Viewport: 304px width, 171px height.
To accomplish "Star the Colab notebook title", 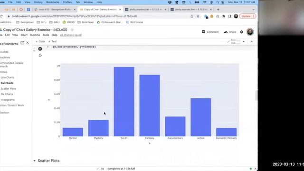I will (x=72, y=29).
